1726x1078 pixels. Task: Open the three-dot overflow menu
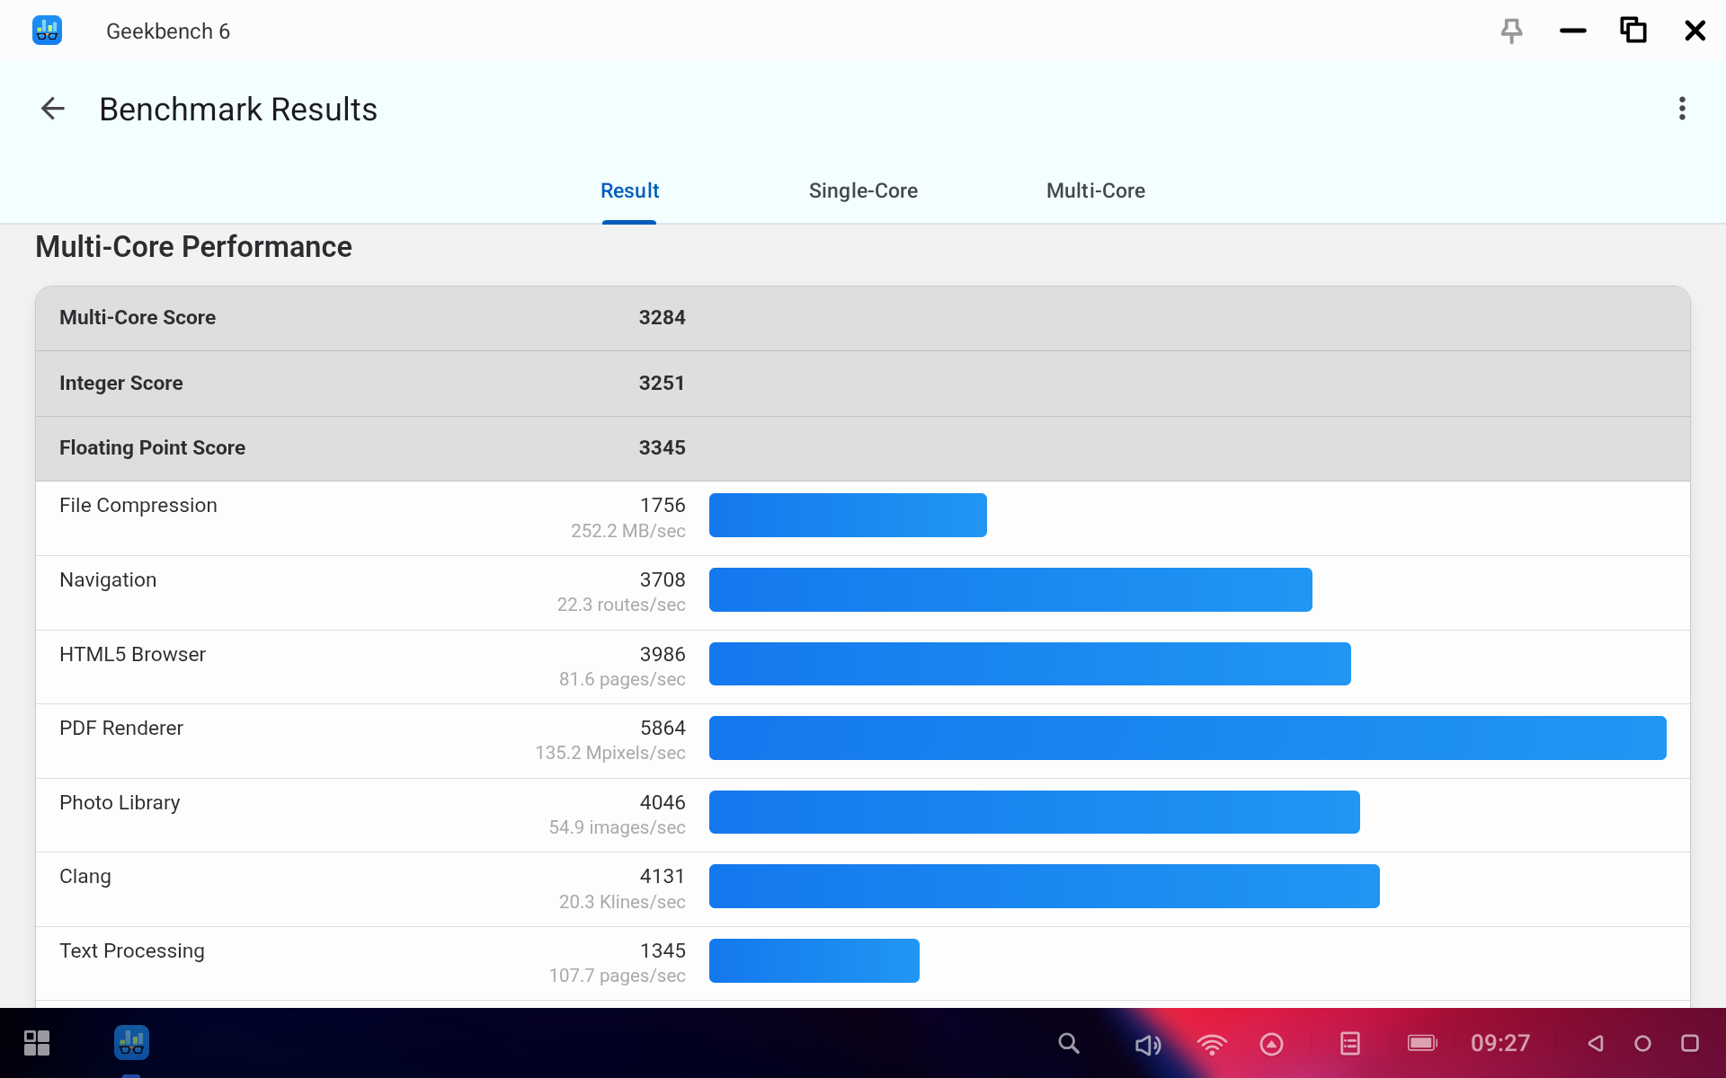[x=1682, y=109]
